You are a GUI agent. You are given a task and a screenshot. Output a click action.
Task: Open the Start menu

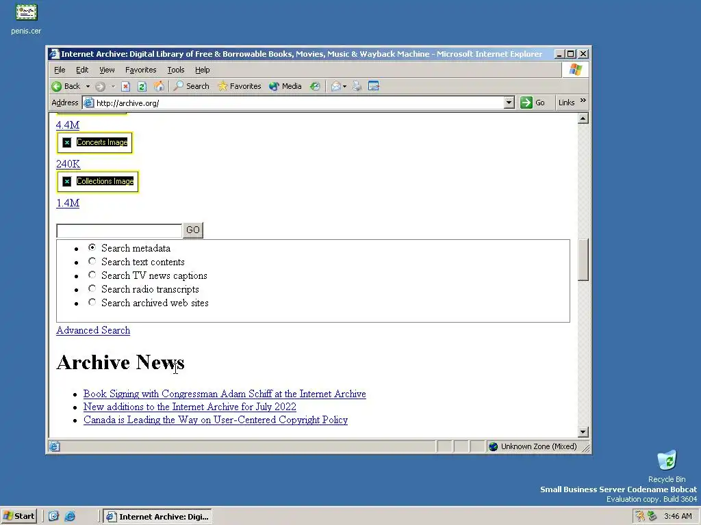coord(18,516)
